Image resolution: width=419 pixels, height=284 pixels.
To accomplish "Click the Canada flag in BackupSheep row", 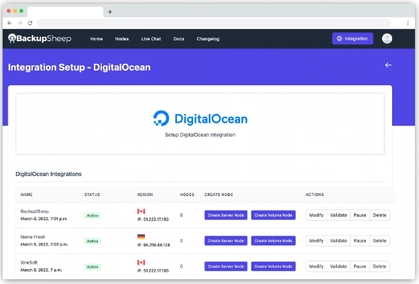I will pos(141,211).
